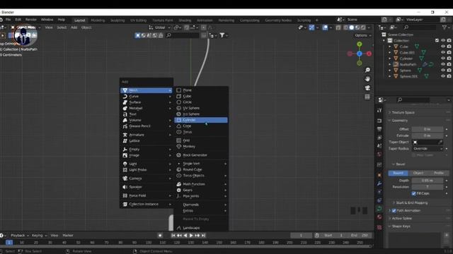This screenshot has height=254, width=453.
Task: Switch perspective/orthographic with the grid icon
Action: tap(367, 97)
